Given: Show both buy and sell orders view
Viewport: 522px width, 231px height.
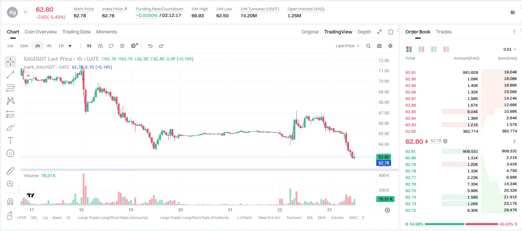Looking at the screenshot, I should click(409, 49).
